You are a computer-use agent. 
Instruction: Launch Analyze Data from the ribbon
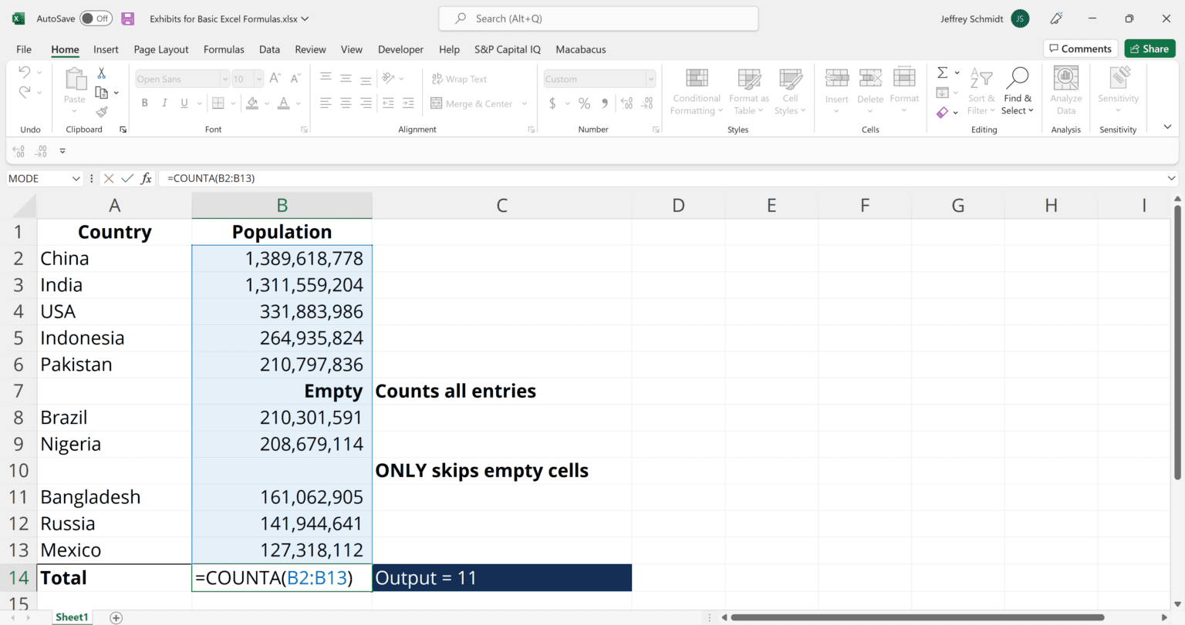coord(1065,91)
